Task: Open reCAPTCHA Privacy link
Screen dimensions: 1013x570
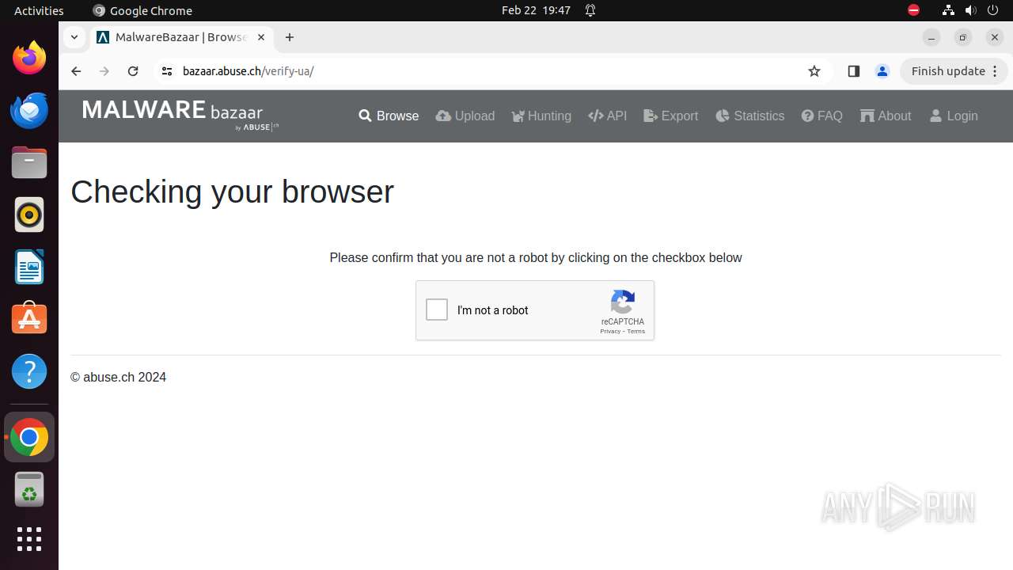Action: point(609,331)
